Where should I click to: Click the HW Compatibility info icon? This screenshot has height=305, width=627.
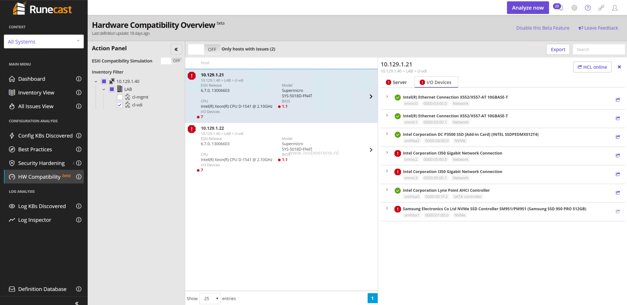[79, 176]
